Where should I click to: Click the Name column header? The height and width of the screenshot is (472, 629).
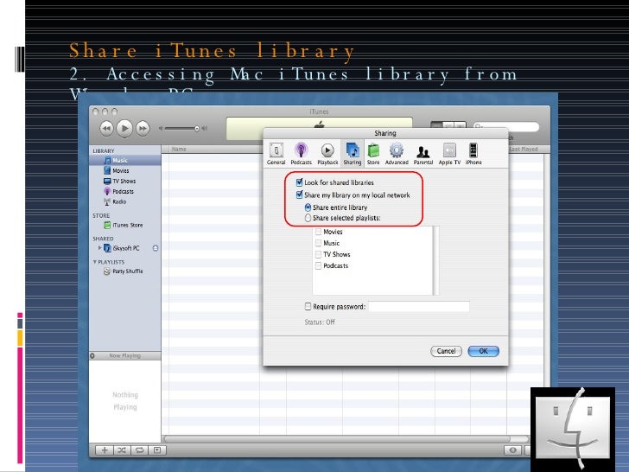[x=212, y=149]
